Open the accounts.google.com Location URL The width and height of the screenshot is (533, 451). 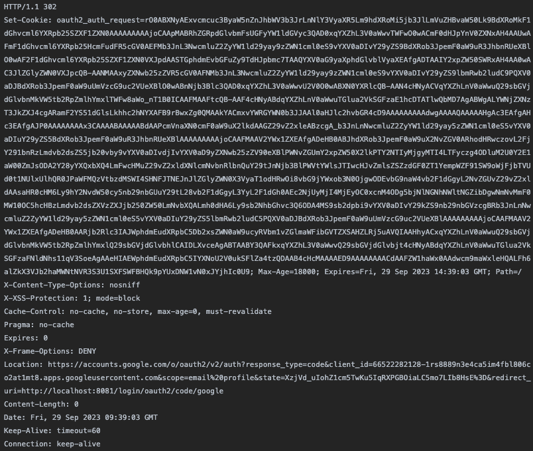[289, 364]
